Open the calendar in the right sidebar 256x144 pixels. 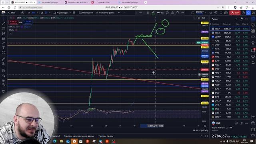[253, 129]
